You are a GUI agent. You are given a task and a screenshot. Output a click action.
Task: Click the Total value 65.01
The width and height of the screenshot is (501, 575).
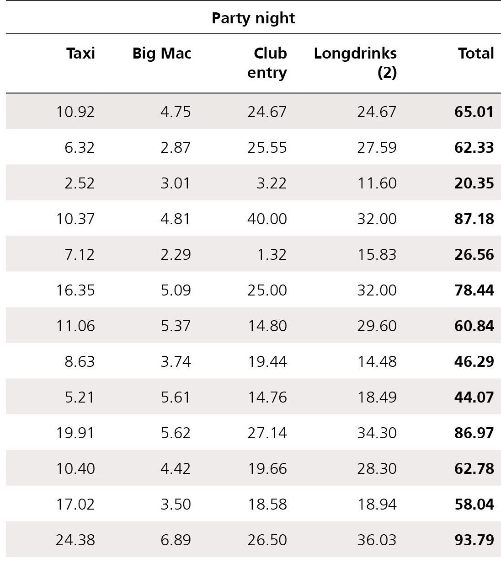[x=474, y=112]
